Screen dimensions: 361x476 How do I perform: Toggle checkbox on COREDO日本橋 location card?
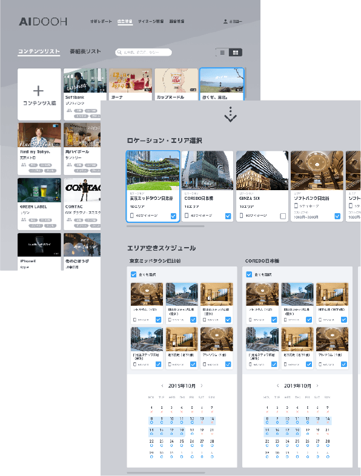228,216
